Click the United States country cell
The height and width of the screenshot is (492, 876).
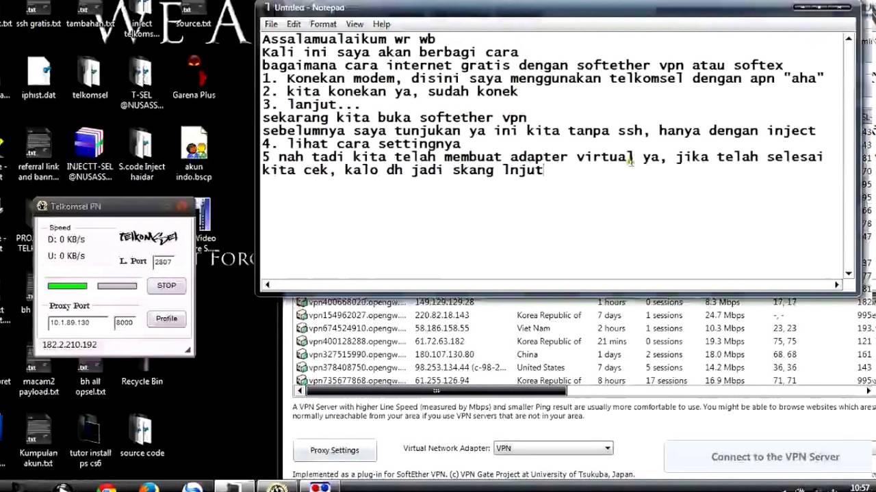pyautogui.click(x=541, y=367)
